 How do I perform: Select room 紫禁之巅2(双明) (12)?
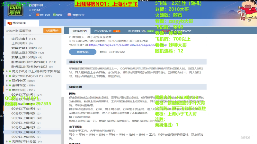click(x=28, y=52)
